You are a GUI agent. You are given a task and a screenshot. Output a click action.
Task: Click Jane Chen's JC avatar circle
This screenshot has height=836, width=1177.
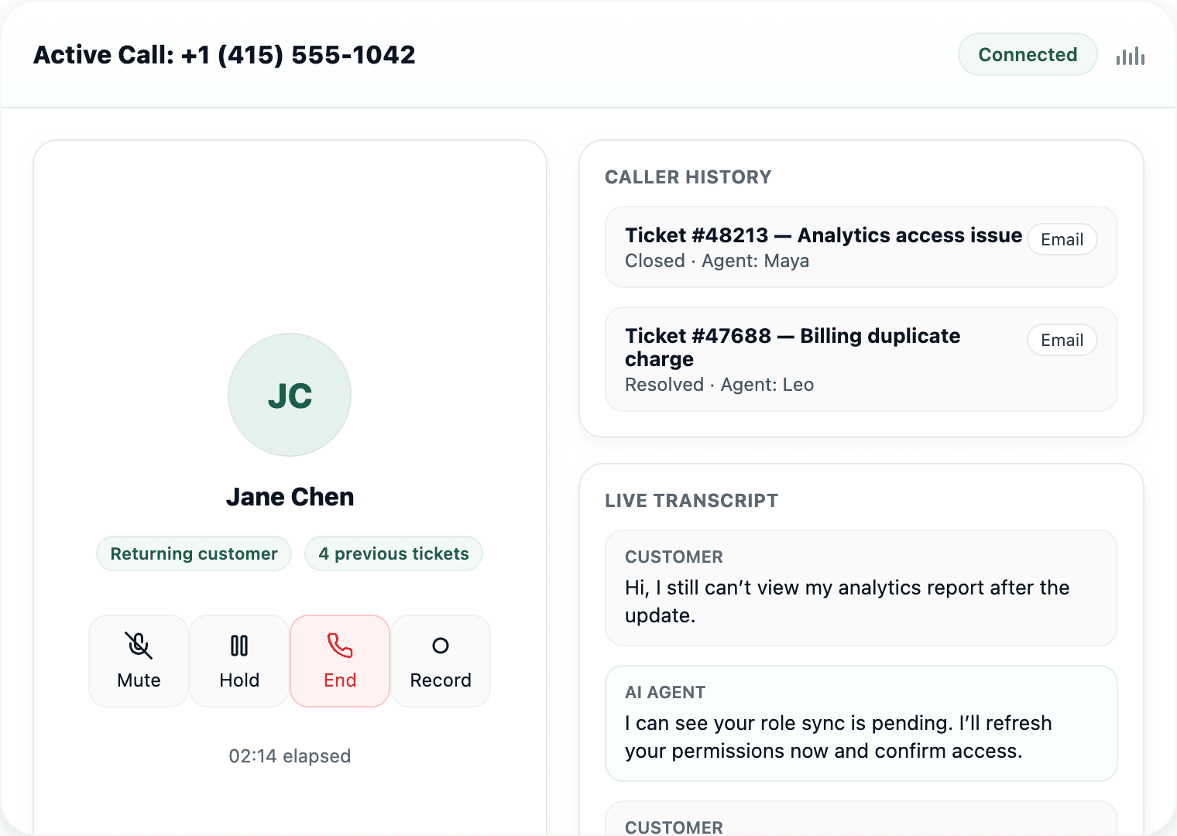289,395
